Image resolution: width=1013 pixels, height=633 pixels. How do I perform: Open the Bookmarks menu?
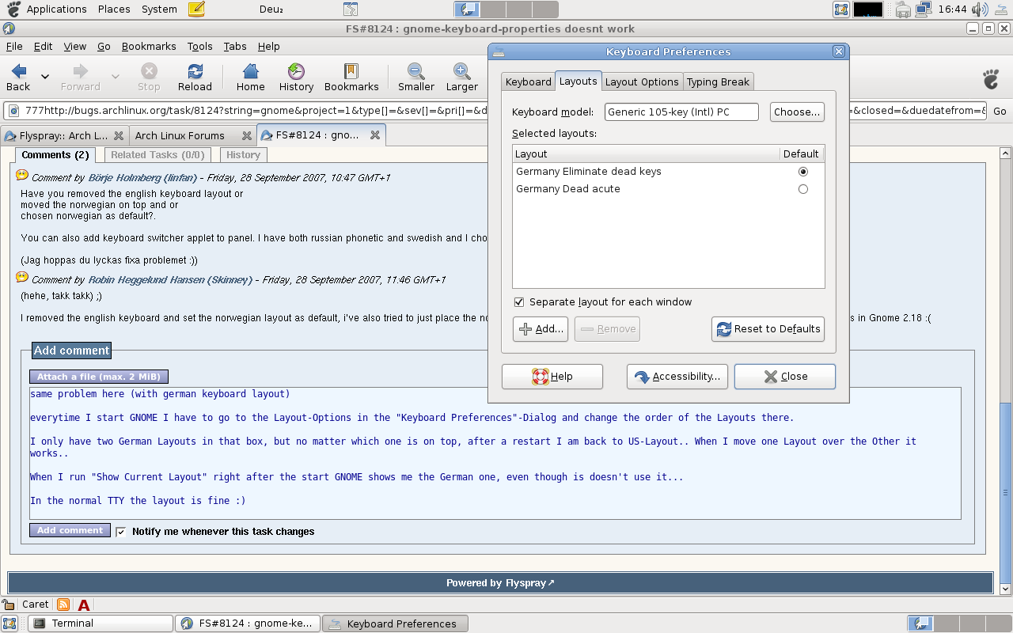click(148, 47)
